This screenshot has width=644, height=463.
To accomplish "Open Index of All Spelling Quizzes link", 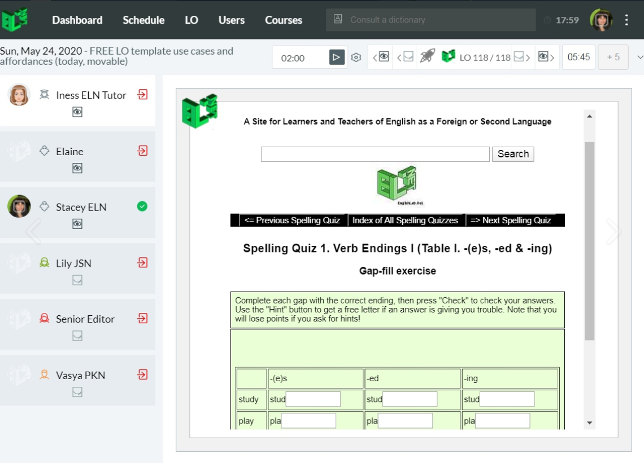I will pos(405,221).
